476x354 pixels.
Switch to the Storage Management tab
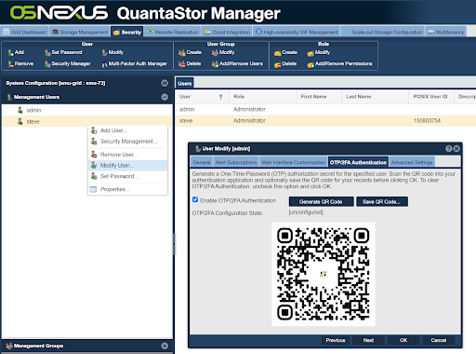point(80,32)
